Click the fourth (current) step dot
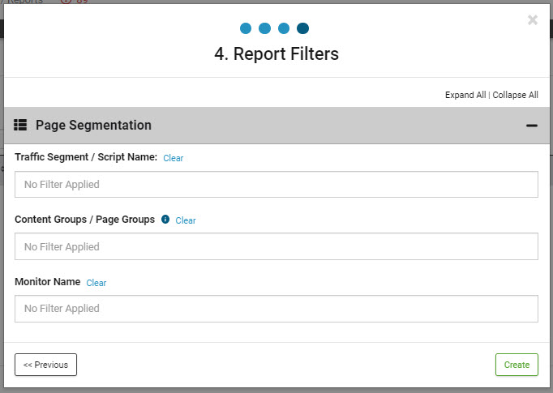The image size is (553, 393). (x=302, y=28)
